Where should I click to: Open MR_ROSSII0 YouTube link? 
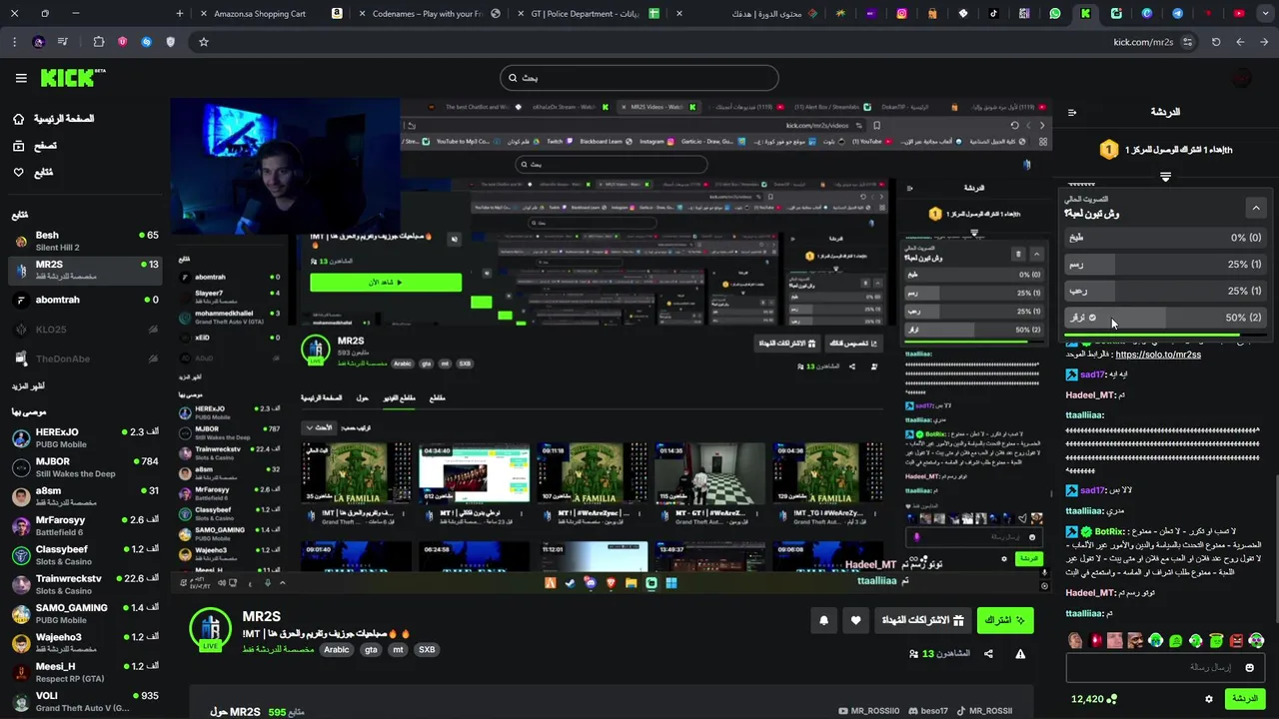coord(869,711)
